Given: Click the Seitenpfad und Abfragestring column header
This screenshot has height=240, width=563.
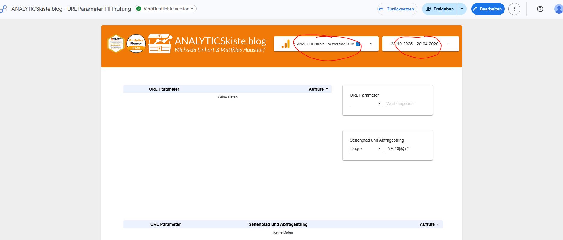Looking at the screenshot, I should 278,224.
